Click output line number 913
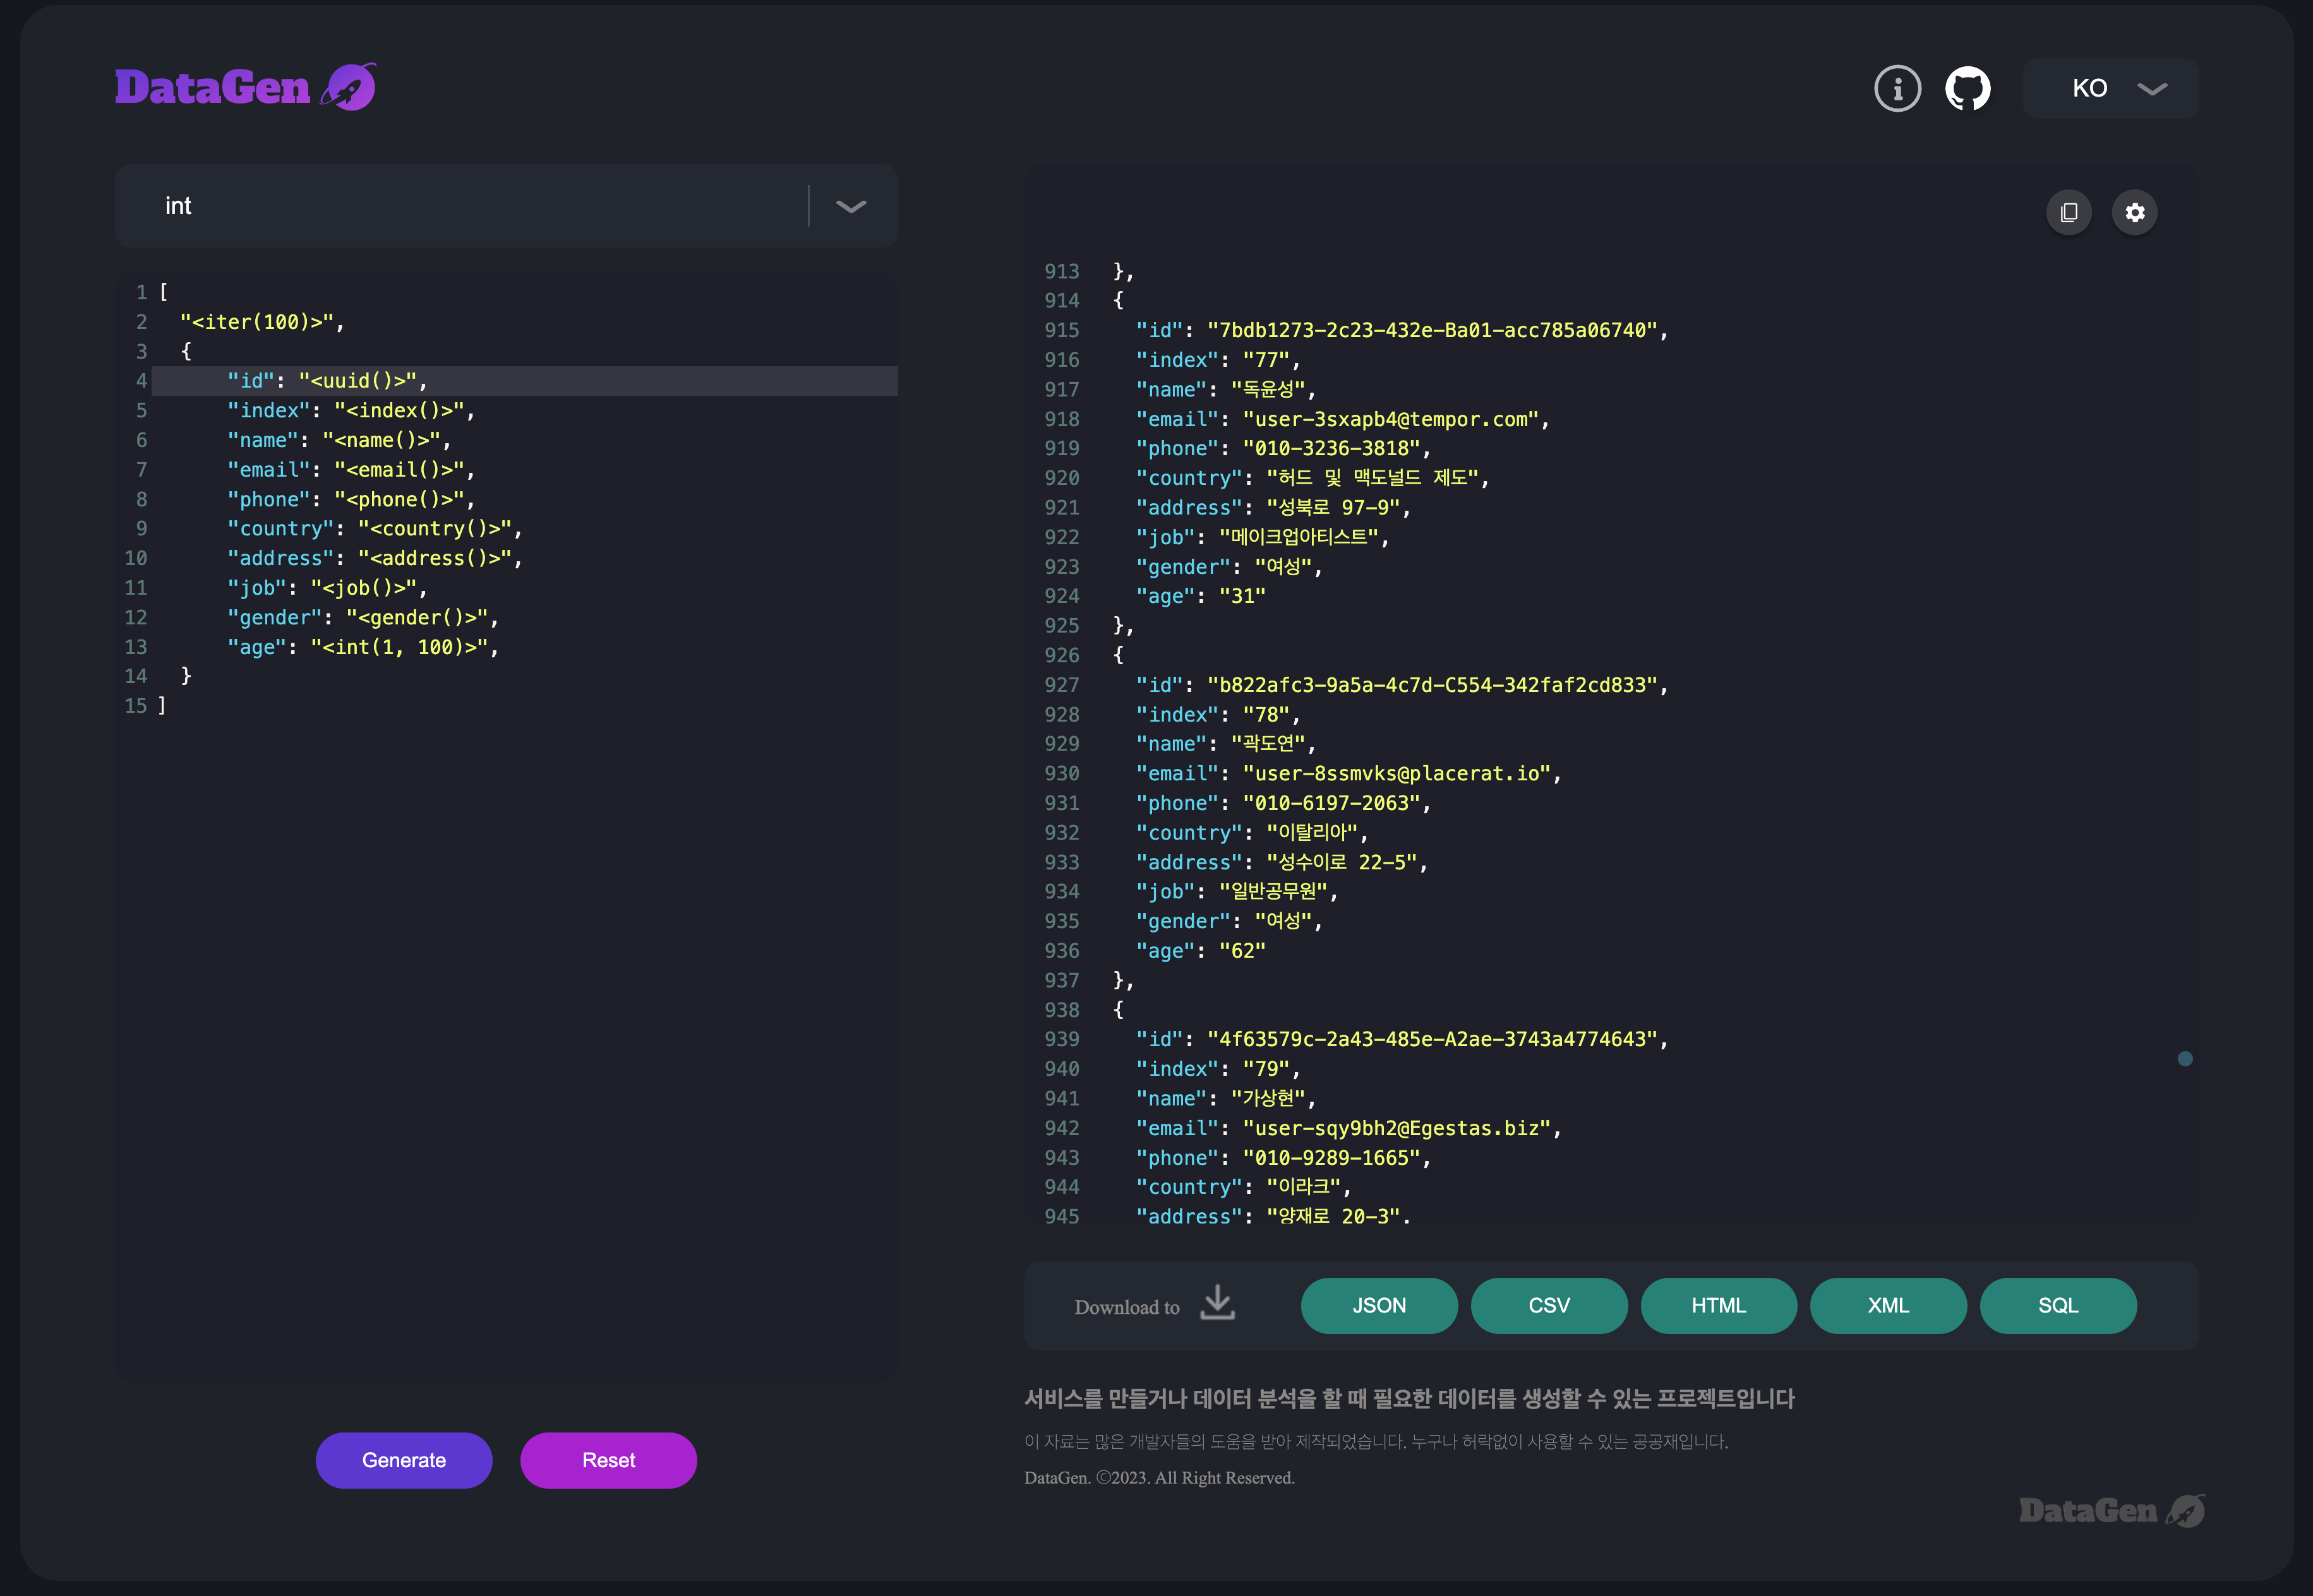This screenshot has height=1596, width=2313. pyautogui.click(x=1062, y=271)
